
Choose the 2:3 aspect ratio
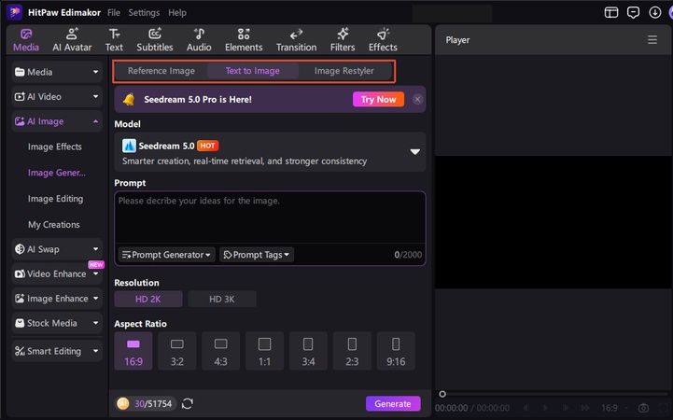tap(353, 351)
